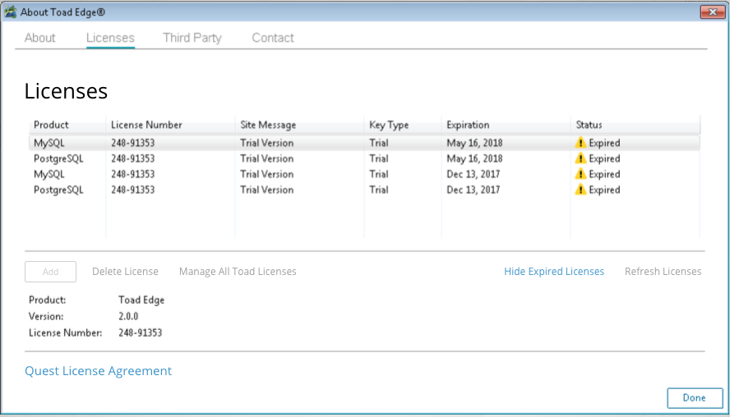Toggle Hide Expired Licenses
Viewport: 730px width, 417px height.
pyautogui.click(x=554, y=272)
